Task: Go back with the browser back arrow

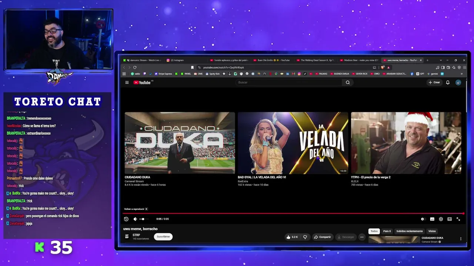Action: tap(124, 68)
